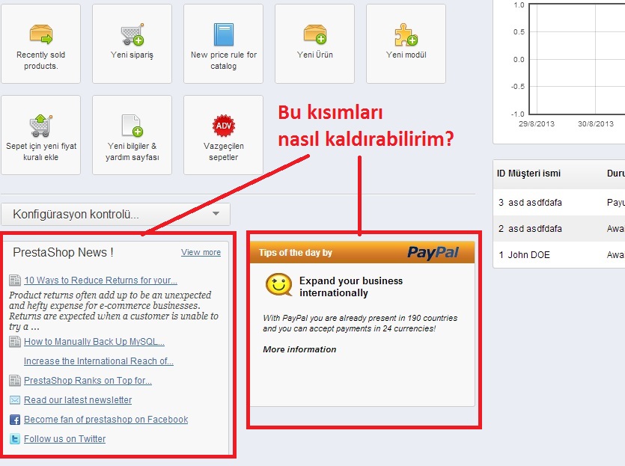This screenshot has width=625, height=466.
Task: Open the Recently sold products shortcut icon
Action: tap(41, 34)
